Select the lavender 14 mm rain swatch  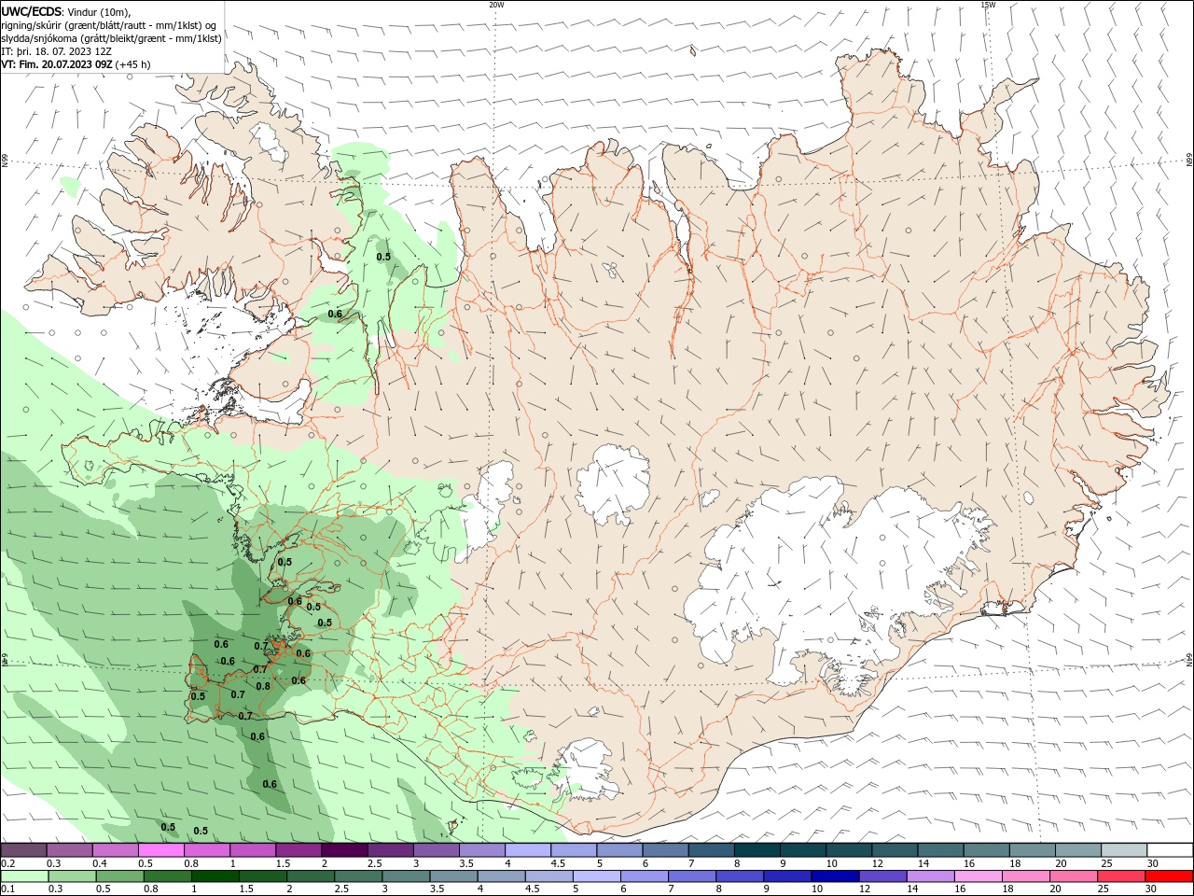930,876
